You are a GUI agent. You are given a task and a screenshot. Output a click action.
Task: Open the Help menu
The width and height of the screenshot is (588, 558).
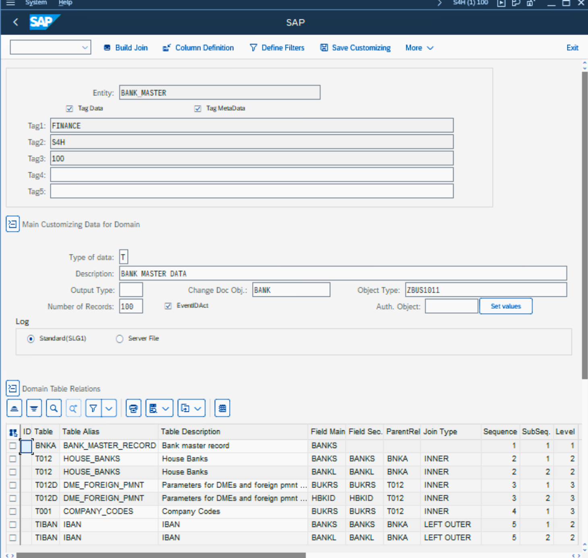[x=65, y=3]
